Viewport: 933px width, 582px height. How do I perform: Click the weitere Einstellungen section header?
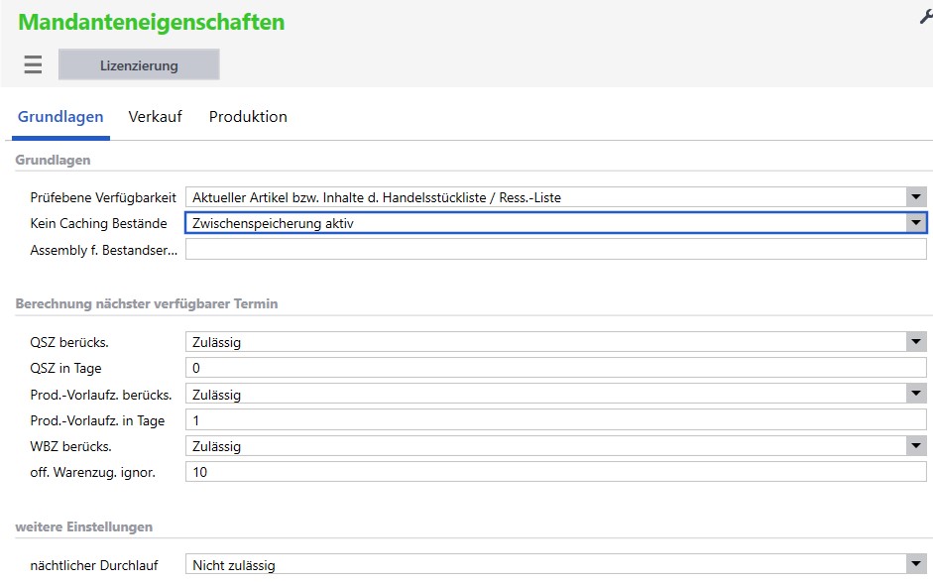84,526
